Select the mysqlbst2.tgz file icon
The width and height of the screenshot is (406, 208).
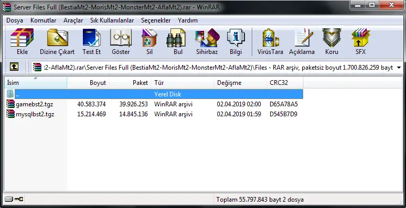(x=10, y=114)
